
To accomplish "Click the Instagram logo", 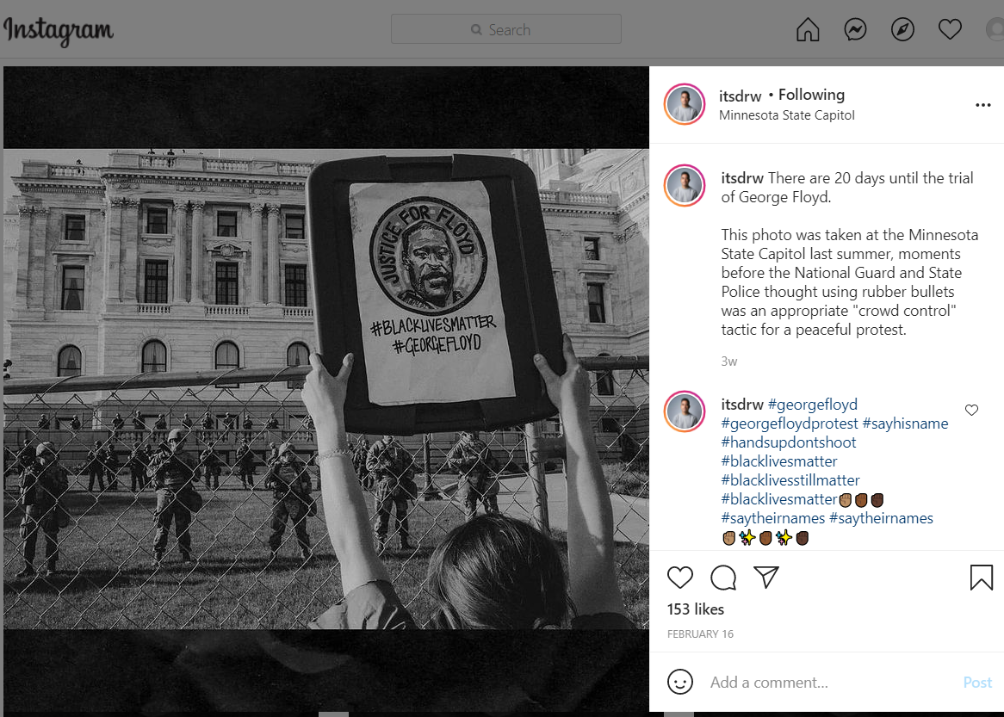I will [59, 30].
